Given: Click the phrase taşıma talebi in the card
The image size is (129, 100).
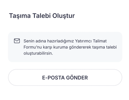Looking at the screenshot, I should click(104, 47).
